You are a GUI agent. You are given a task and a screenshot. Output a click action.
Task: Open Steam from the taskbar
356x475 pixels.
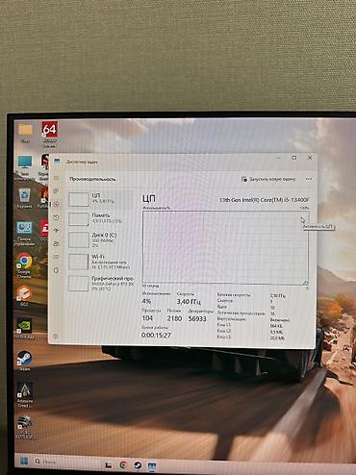click(x=138, y=465)
